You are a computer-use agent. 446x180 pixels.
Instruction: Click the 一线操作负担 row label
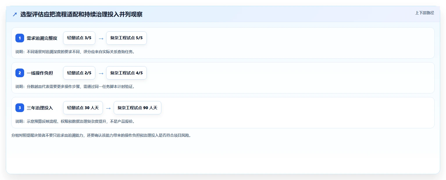40,73
